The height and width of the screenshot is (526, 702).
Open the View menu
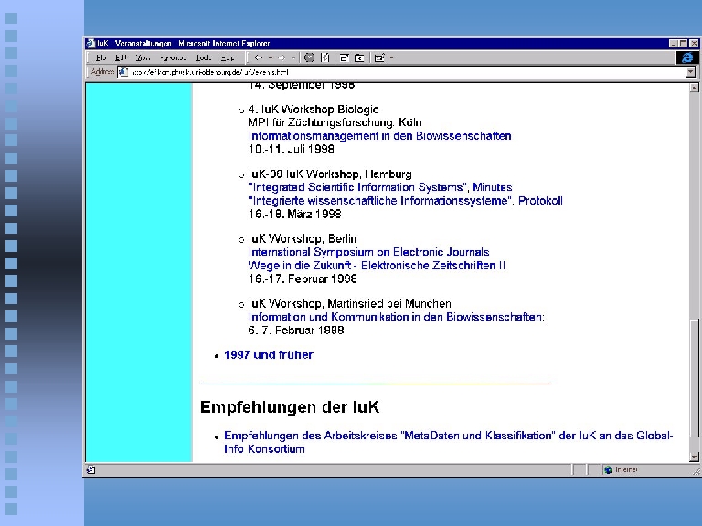coord(143,58)
